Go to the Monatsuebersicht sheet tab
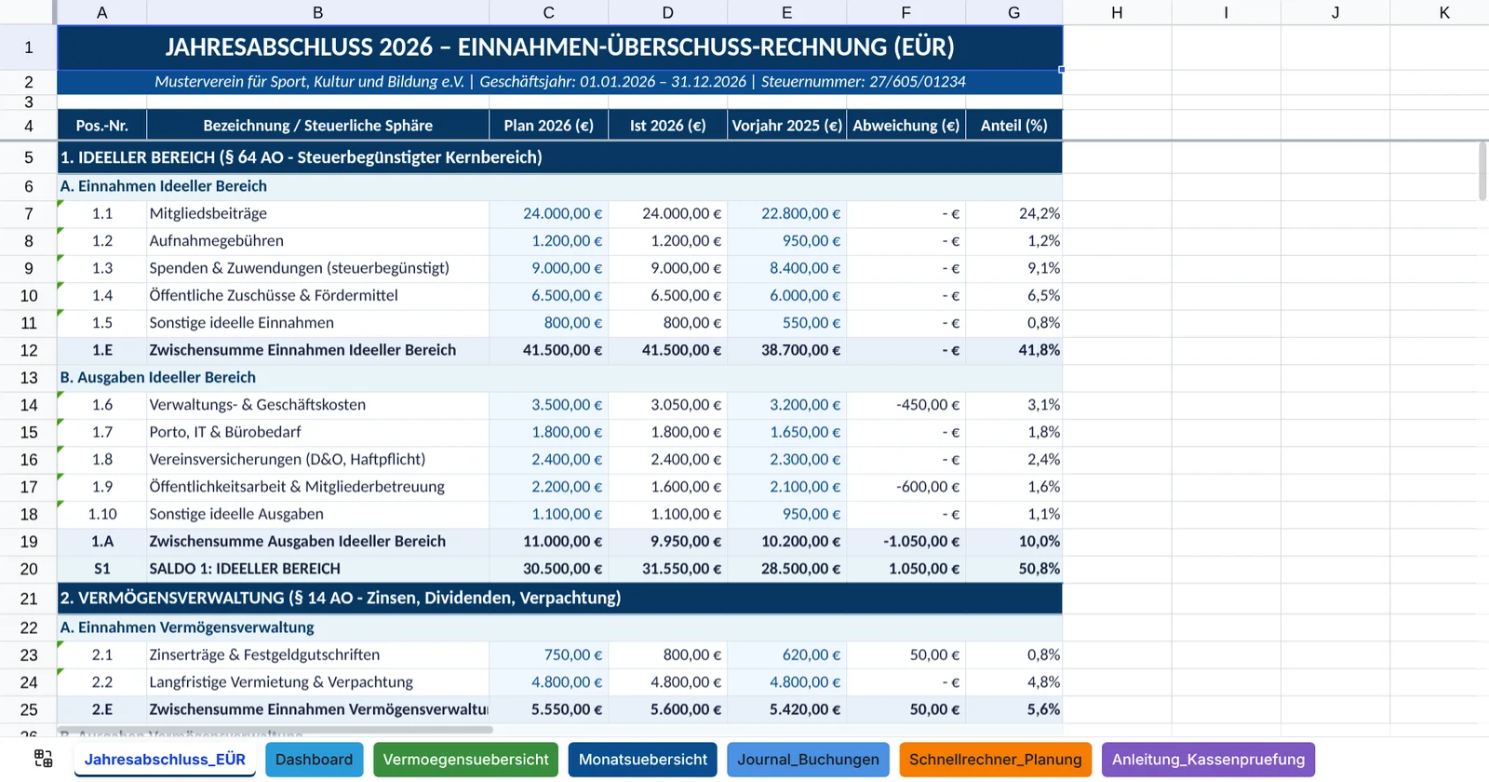Viewport: 1489px width, 782px height. point(643,760)
